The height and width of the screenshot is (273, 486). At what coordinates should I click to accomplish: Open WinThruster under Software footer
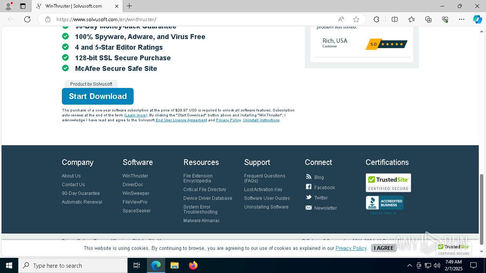pyautogui.click(x=135, y=176)
